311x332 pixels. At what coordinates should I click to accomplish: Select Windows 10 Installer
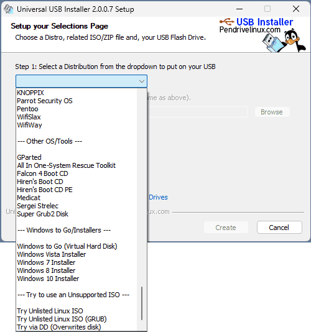click(48, 279)
